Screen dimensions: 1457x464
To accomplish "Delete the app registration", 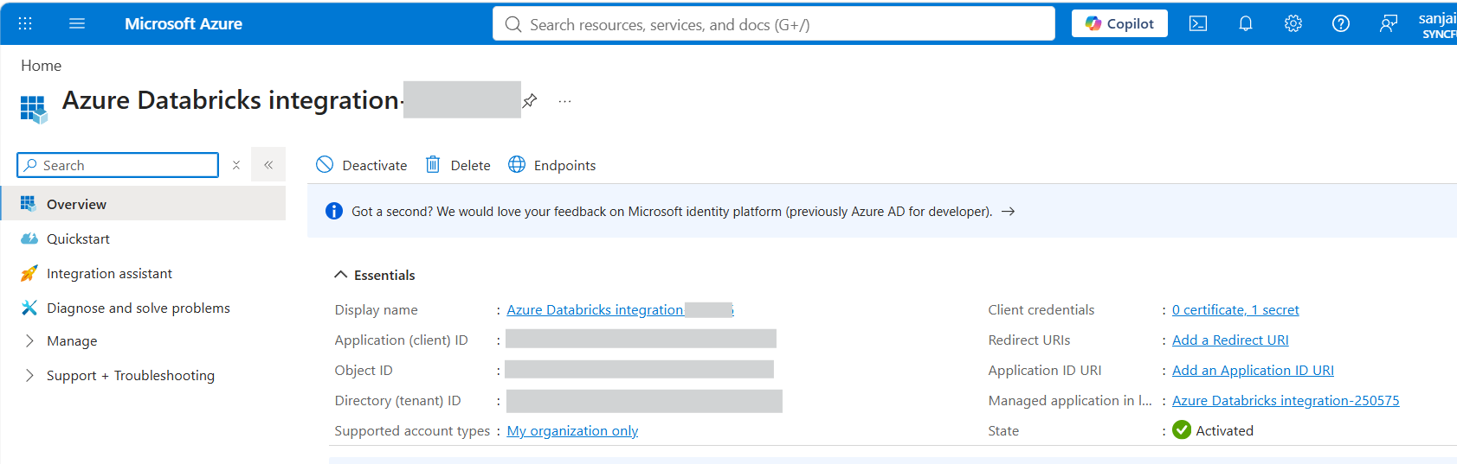I will click(458, 165).
